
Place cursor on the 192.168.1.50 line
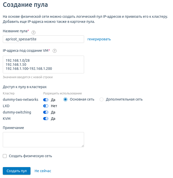click(x=16, y=64)
